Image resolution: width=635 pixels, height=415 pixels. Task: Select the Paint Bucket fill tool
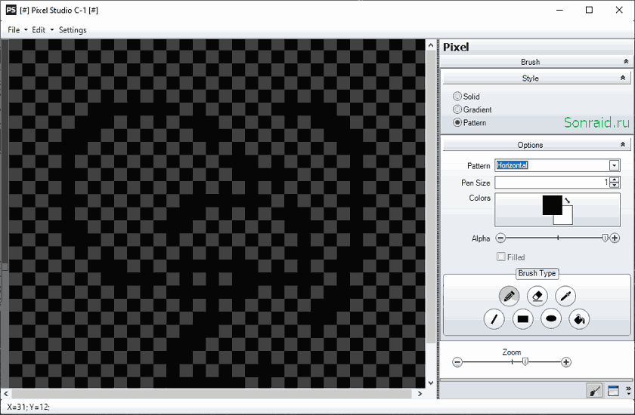click(579, 319)
